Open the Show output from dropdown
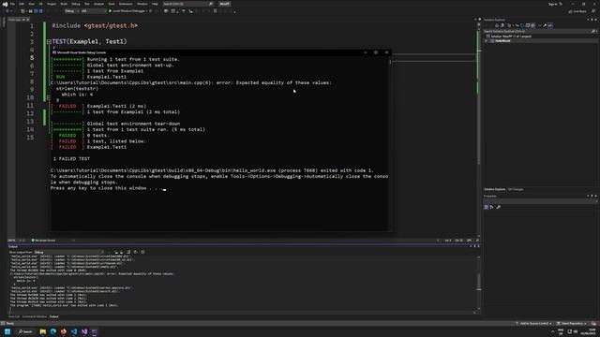The image size is (600, 337). pos(68,252)
